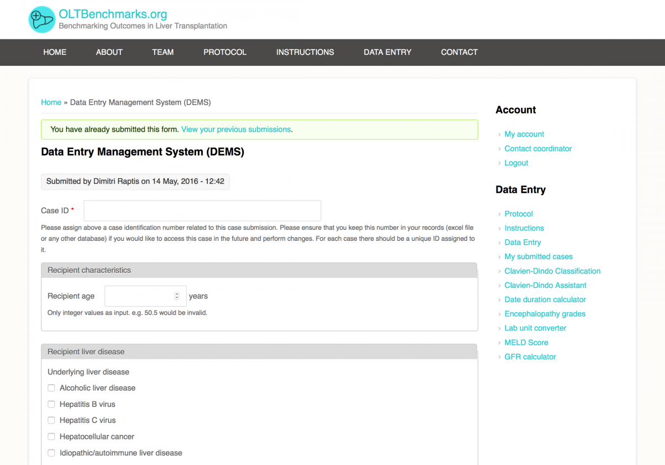665x465 pixels.
Task: Tick the Hepatitis C virus checkbox
Action: [52, 420]
